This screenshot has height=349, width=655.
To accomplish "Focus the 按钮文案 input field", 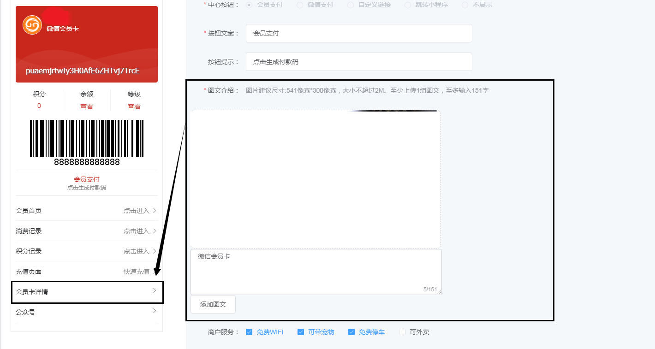I will click(x=359, y=33).
